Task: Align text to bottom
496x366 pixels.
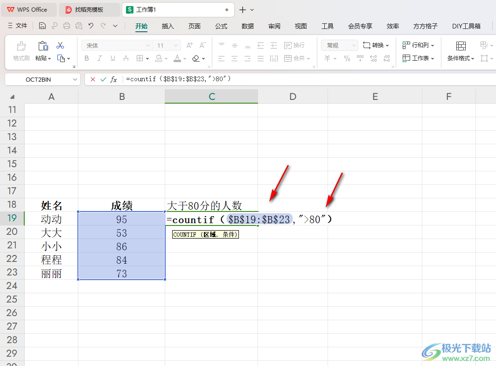Action: tap(248, 45)
